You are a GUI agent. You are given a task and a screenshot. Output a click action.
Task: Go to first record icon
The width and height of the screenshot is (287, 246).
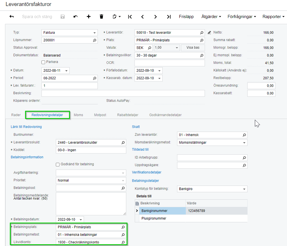pyautogui.click(x=130, y=17)
